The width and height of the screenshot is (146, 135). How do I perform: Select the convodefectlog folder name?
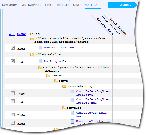(x=80, y=86)
